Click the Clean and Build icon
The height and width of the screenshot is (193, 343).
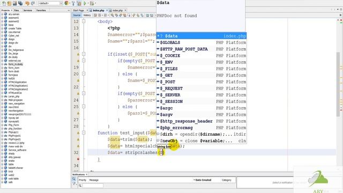pos(79,3)
